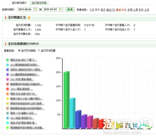The height and width of the screenshot is (136, 156).
Task: Click the magenta bar in the chart
Action: point(90,122)
